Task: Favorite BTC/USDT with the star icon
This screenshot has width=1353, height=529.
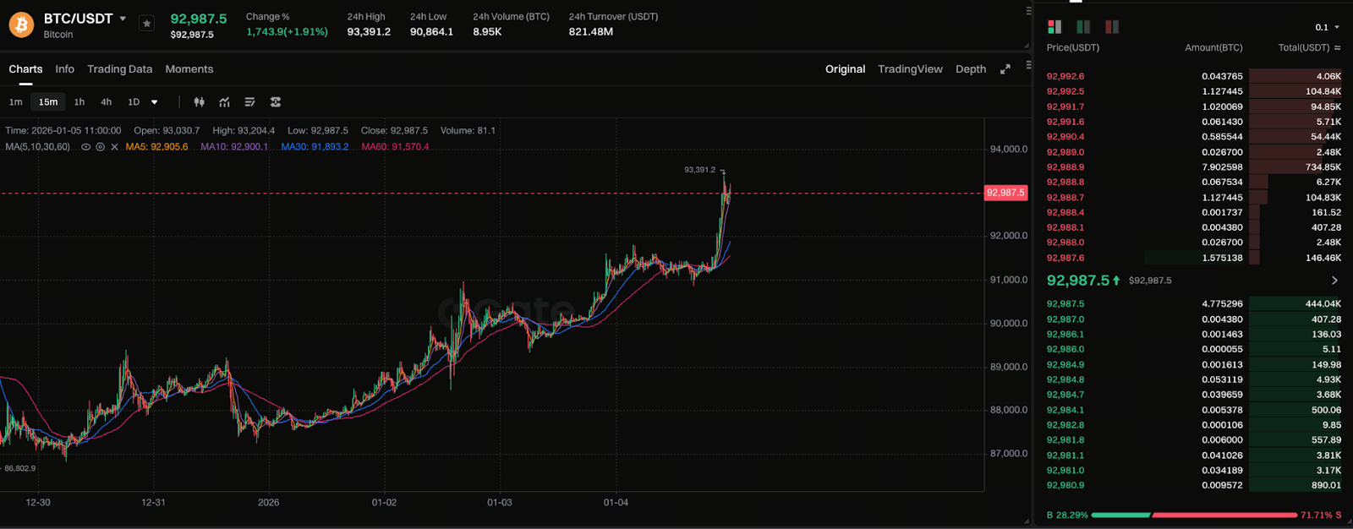Action: click(146, 24)
